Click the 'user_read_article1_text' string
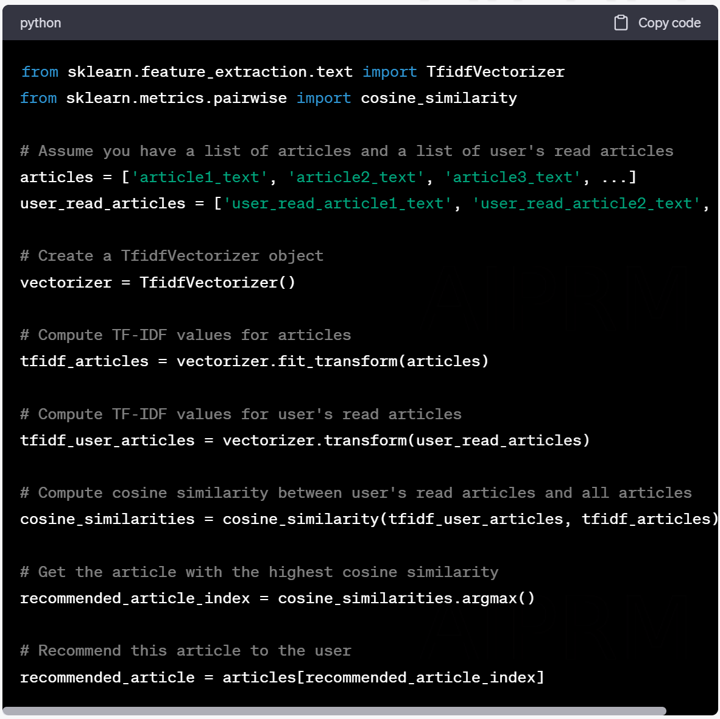 point(337,204)
